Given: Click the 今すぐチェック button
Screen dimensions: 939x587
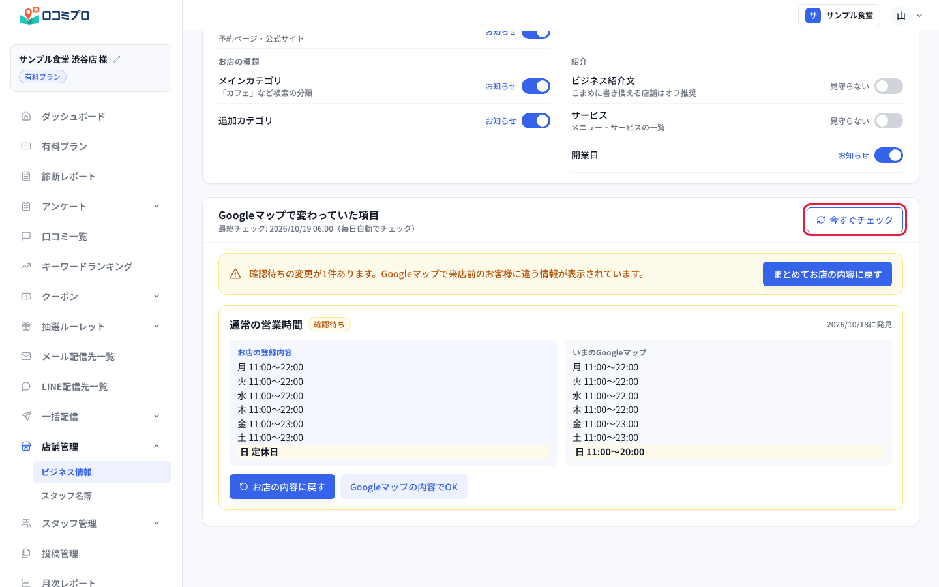Looking at the screenshot, I should [x=855, y=220].
